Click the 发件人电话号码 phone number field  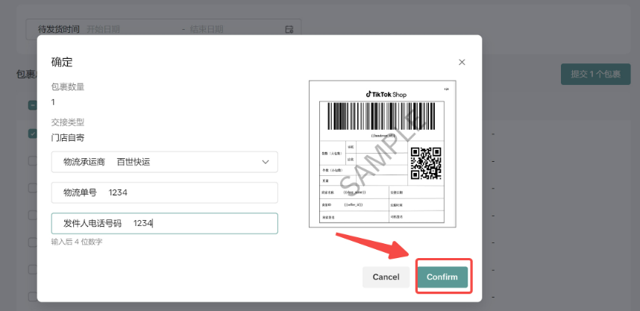[164, 223]
